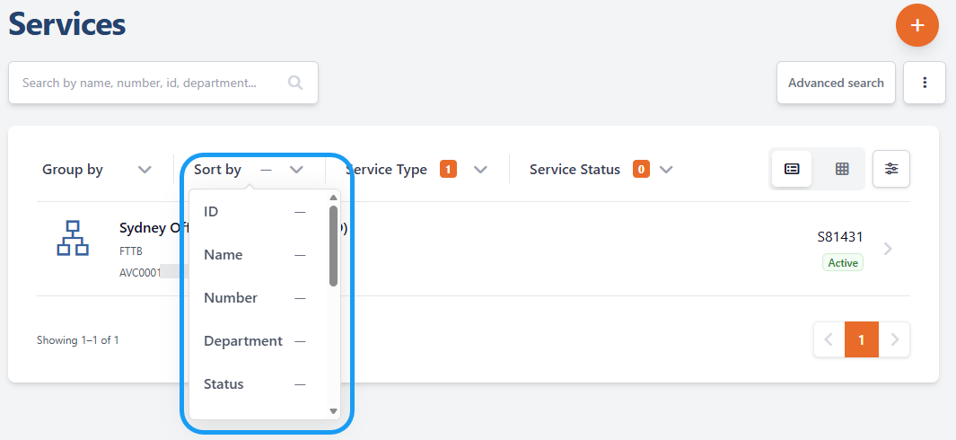956x440 pixels.
Task: Click the Service Status count badge 0
Action: [x=641, y=169]
